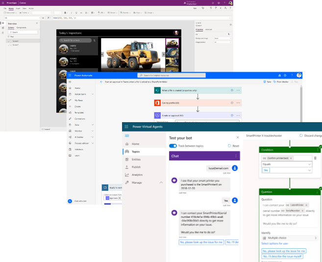The height and width of the screenshot is (262, 322).
Task: Expand Action items in Power Automate nav
Action: point(93,94)
